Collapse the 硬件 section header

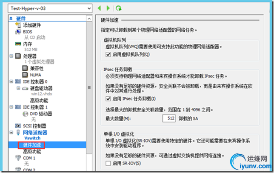(x=11, y=19)
